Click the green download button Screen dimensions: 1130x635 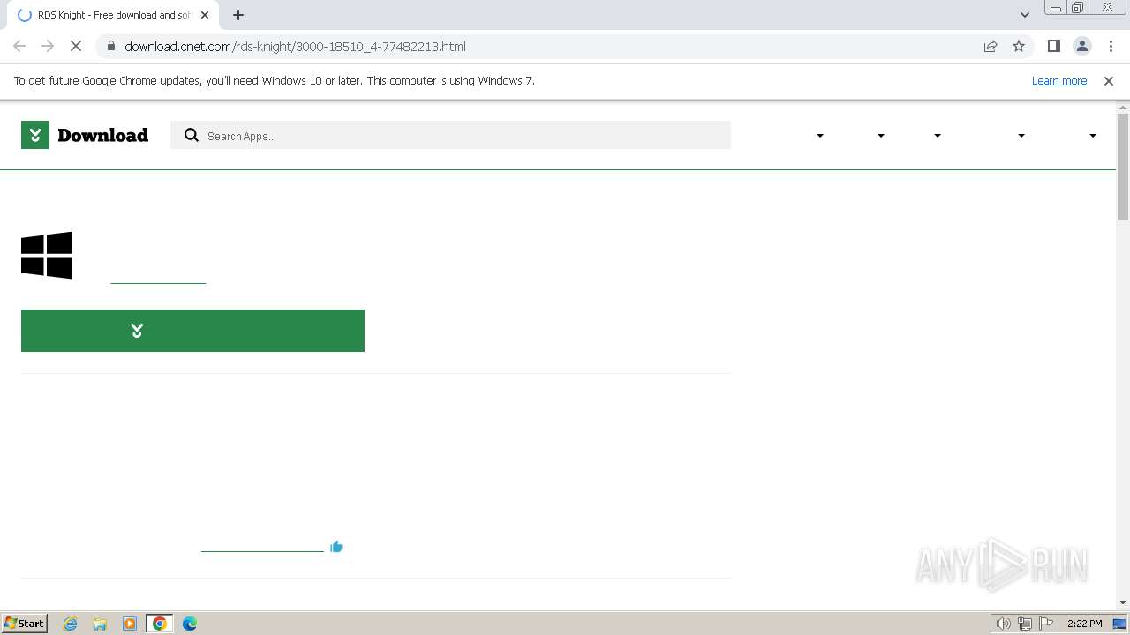click(x=192, y=331)
